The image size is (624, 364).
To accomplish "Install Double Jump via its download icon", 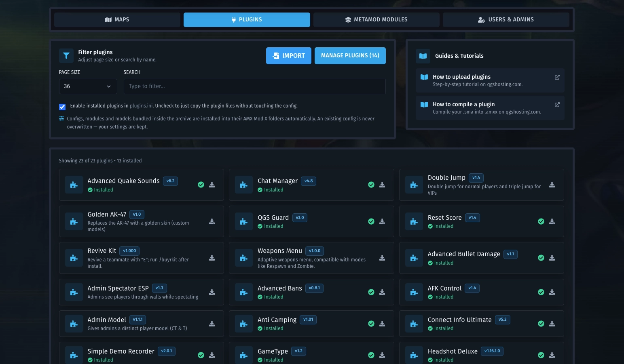I will (x=552, y=185).
